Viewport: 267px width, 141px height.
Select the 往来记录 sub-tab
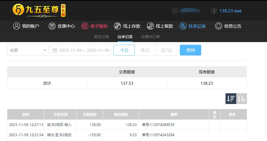click(125, 37)
